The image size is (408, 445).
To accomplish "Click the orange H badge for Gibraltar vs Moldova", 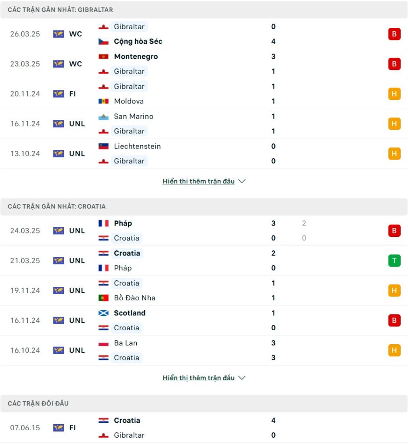I will (x=394, y=94).
